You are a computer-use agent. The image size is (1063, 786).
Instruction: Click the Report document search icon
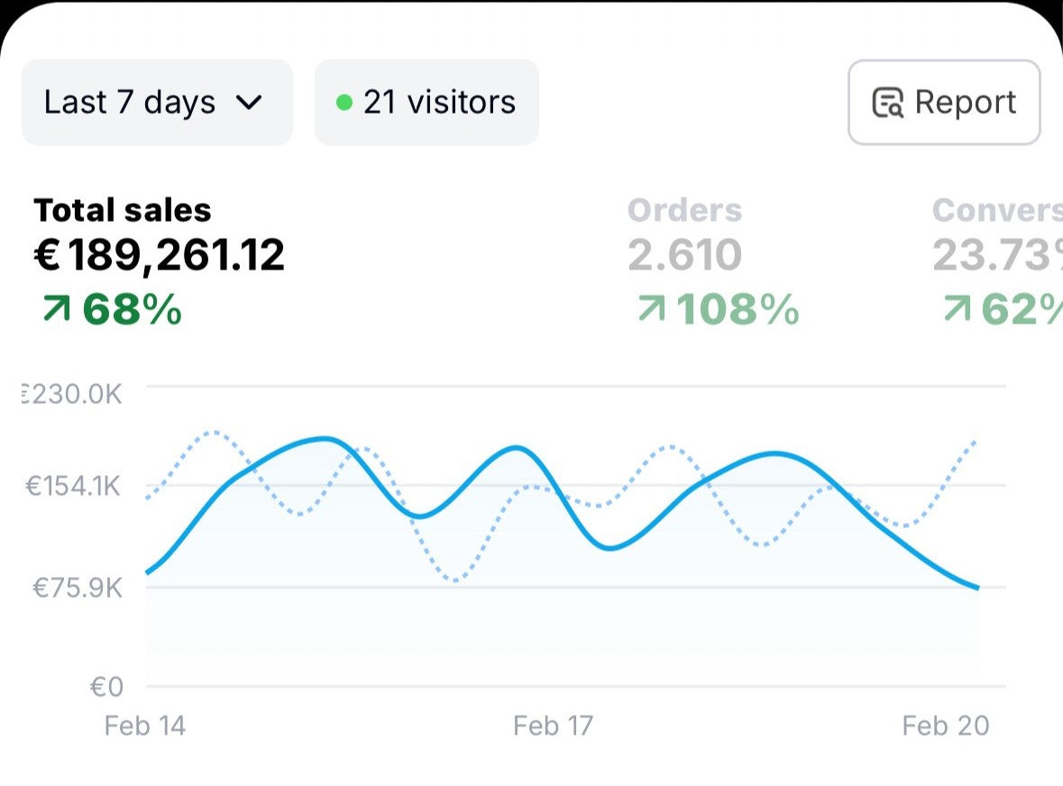coord(887,103)
